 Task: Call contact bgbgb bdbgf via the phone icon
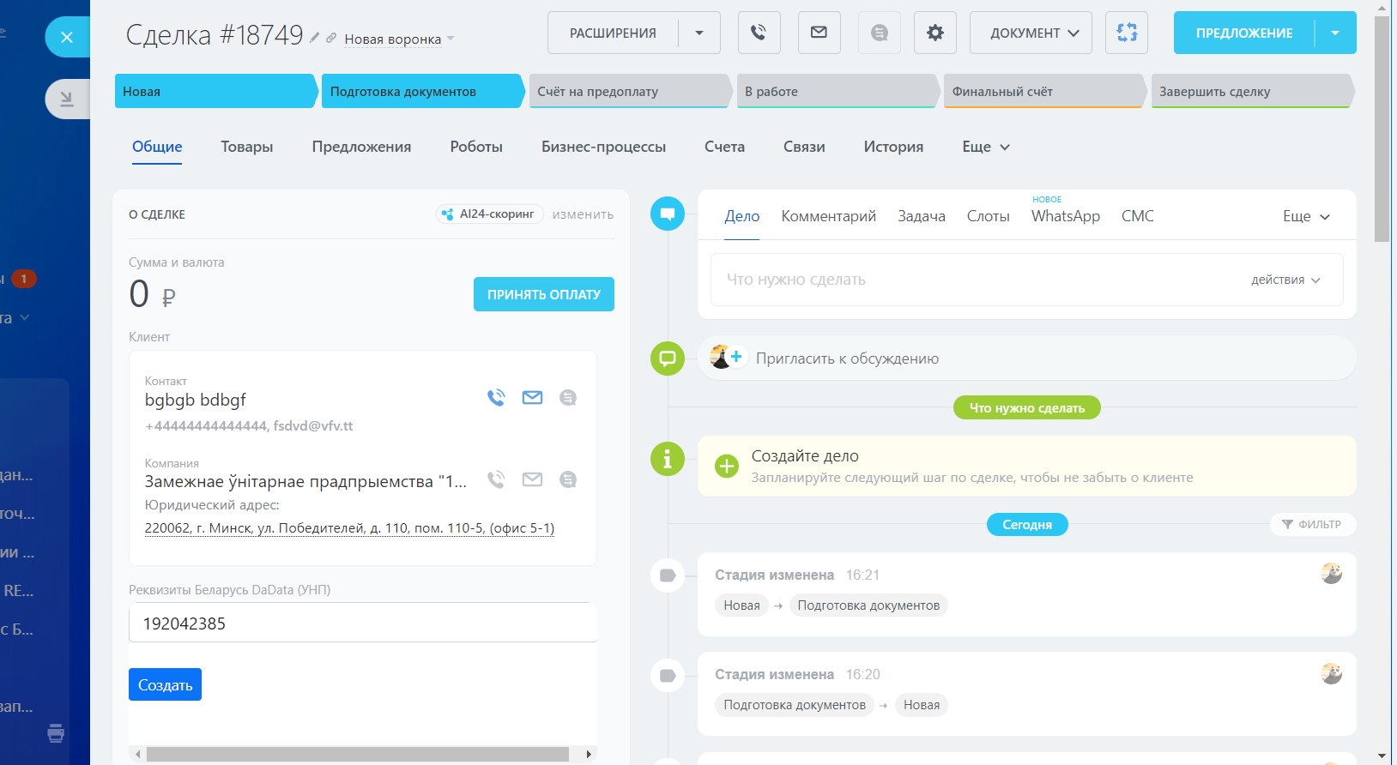point(496,398)
